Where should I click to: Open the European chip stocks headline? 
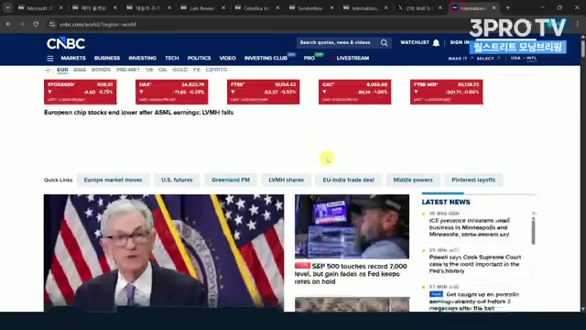pyautogui.click(x=138, y=113)
